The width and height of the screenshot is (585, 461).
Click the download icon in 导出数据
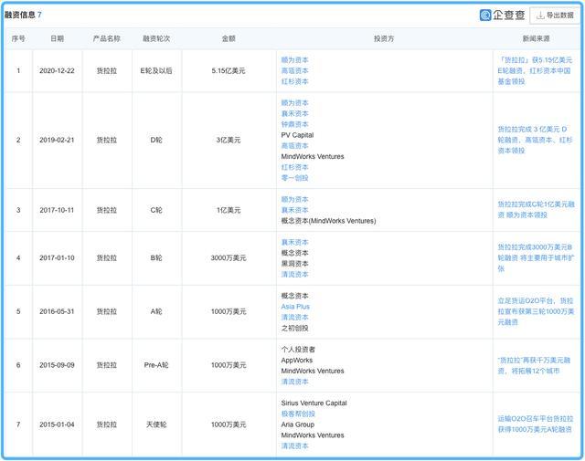point(539,16)
